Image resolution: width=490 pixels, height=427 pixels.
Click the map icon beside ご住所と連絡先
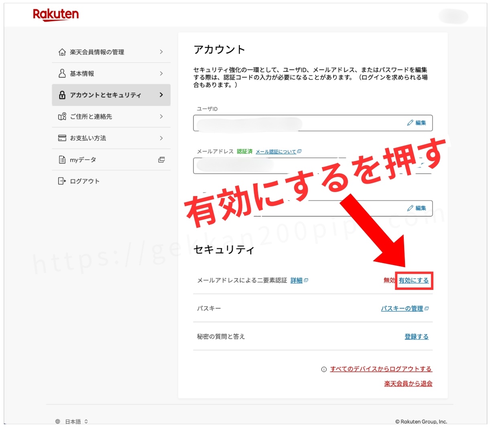(x=62, y=117)
